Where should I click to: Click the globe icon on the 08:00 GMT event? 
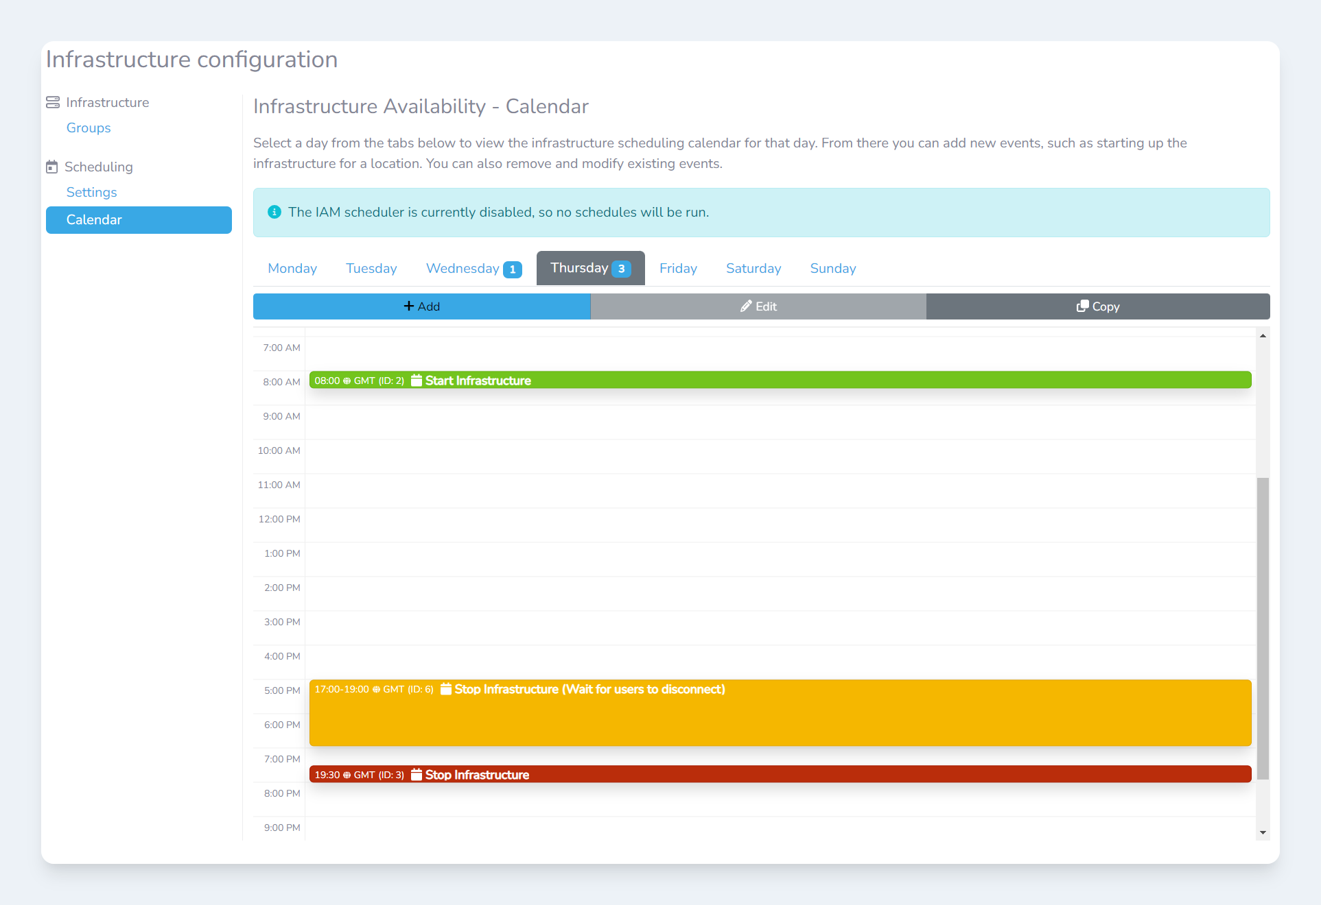pos(347,381)
